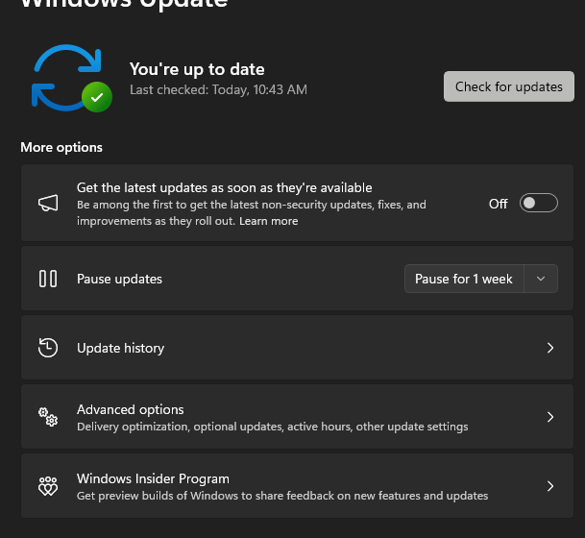
Task: Select the Windows Insider Program title
Action: click(153, 478)
